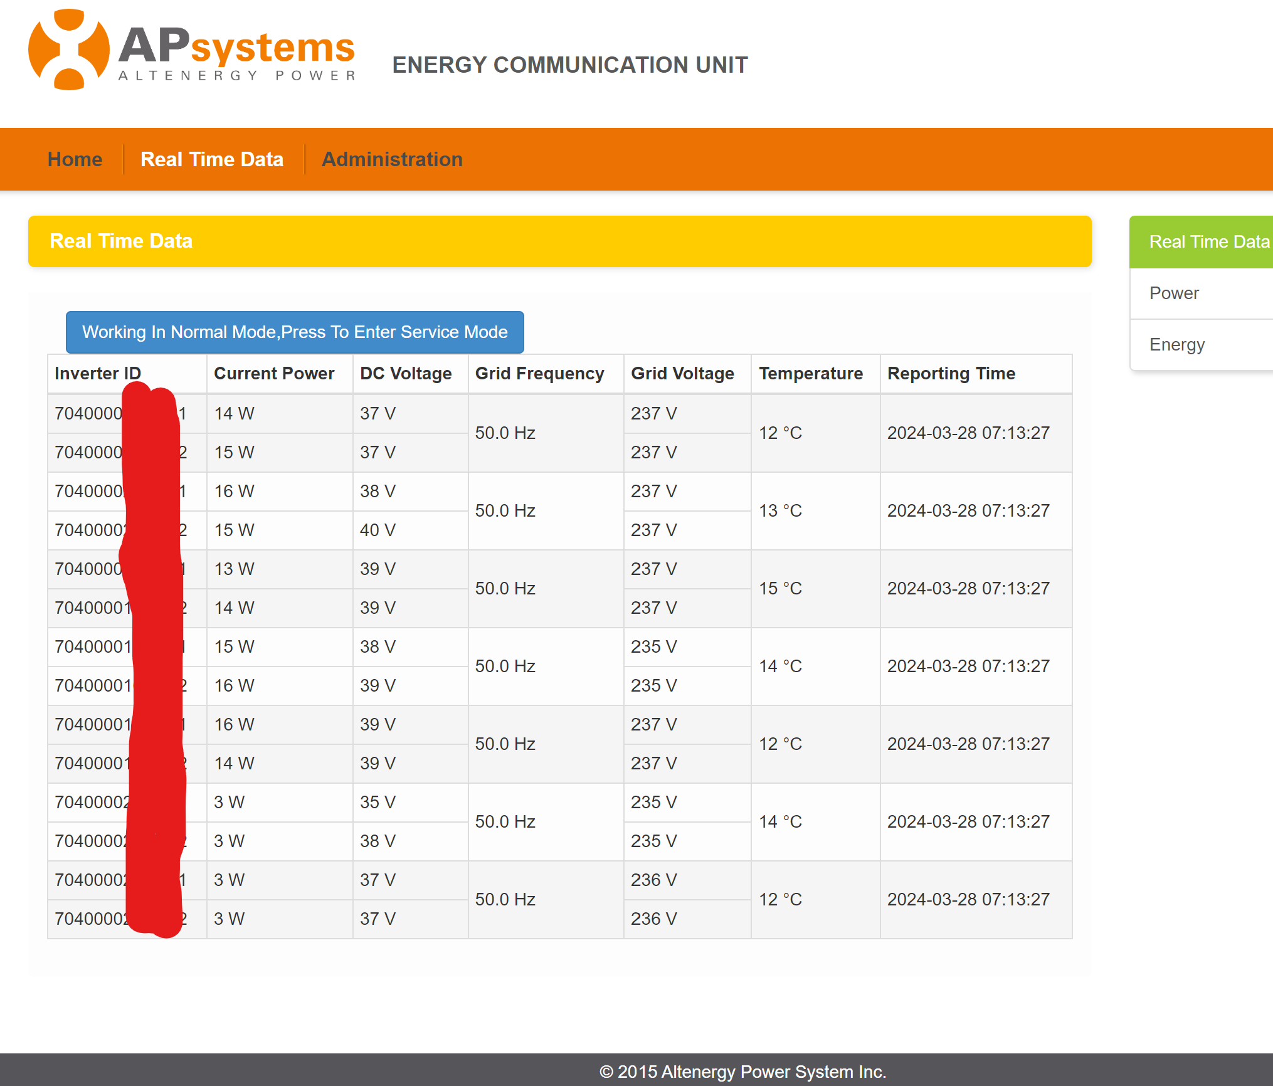Click the DC Voltage column header
Image resolution: width=1273 pixels, height=1086 pixels.
pyautogui.click(x=406, y=374)
